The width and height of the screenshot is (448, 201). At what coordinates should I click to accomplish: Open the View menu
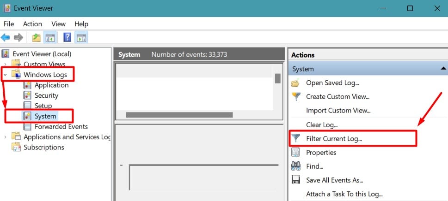click(x=59, y=24)
